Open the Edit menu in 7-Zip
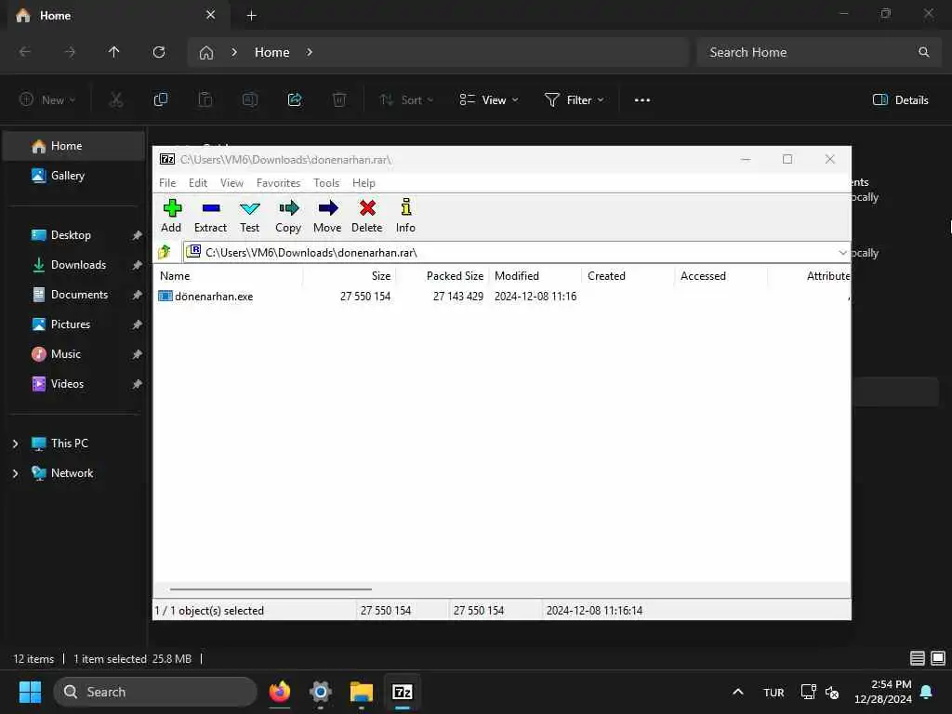This screenshot has width=952, height=714. pos(198,183)
